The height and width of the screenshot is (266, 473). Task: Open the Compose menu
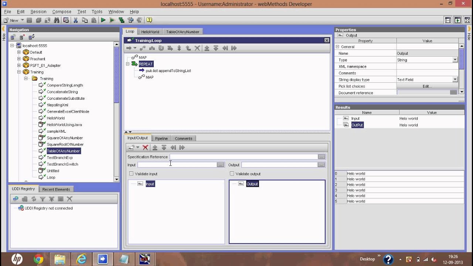(62, 12)
